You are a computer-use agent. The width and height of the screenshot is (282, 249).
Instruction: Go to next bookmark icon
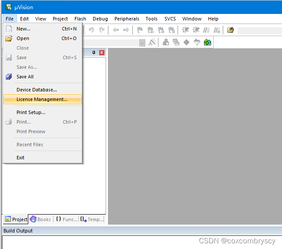coord(161,30)
